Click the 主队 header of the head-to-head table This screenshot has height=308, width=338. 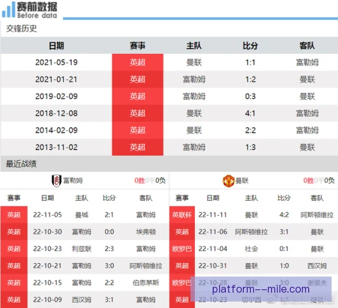pos(194,46)
